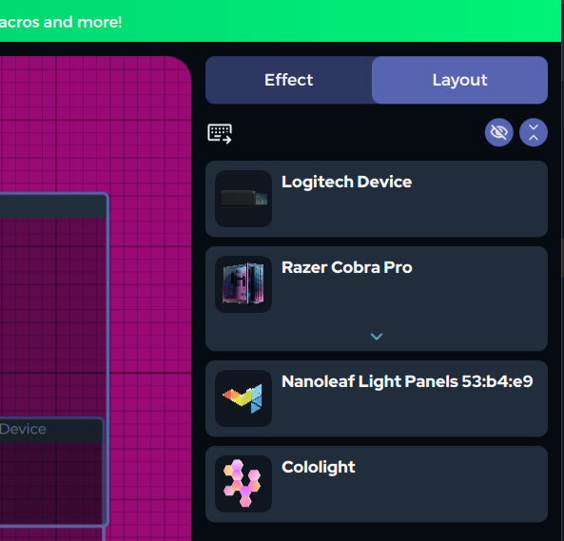Viewport: 564px width, 541px height.
Task: Select the upper device block header bar
Action: 53,206
